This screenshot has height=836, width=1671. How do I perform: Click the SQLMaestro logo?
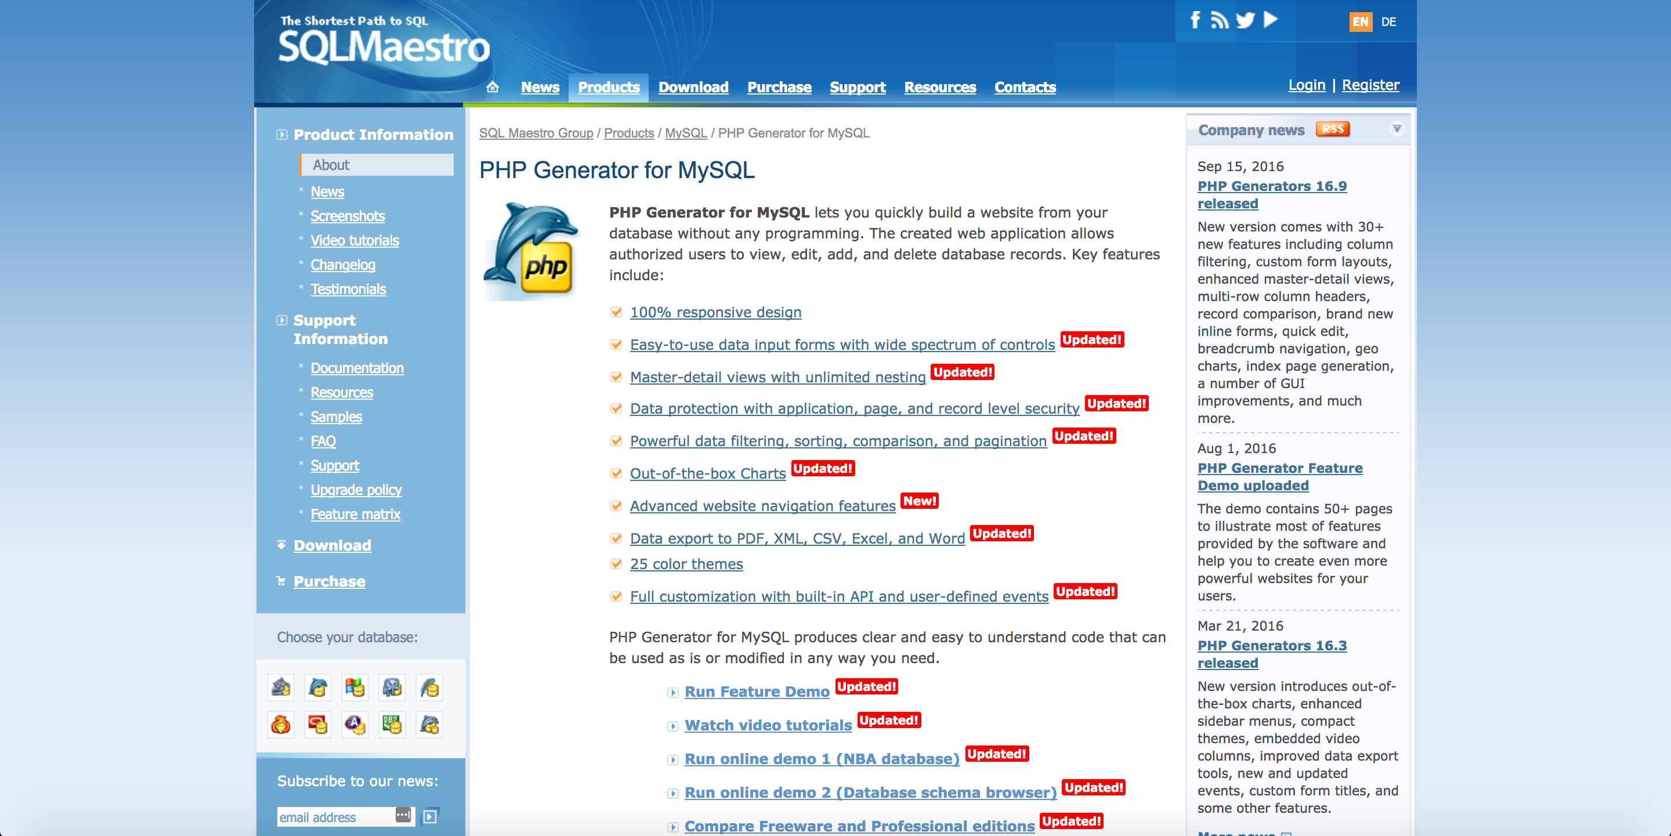pyautogui.click(x=384, y=40)
